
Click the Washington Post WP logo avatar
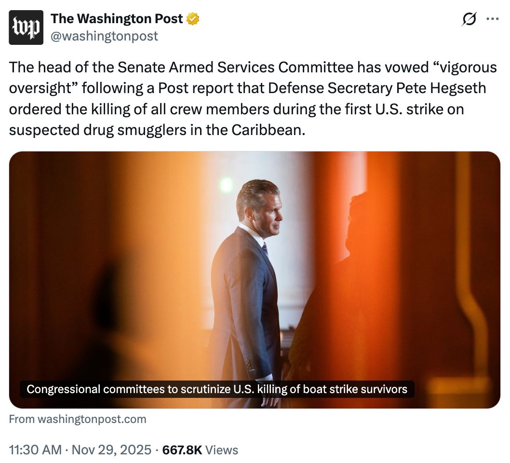pyautogui.click(x=27, y=27)
